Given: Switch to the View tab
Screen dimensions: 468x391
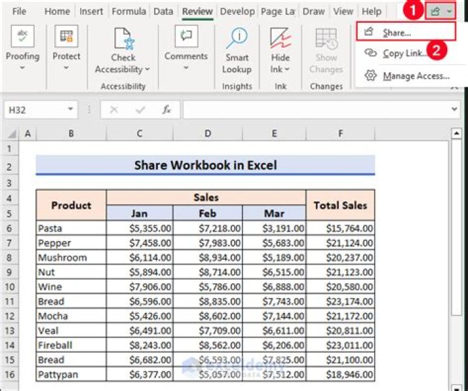Looking at the screenshot, I should [343, 11].
